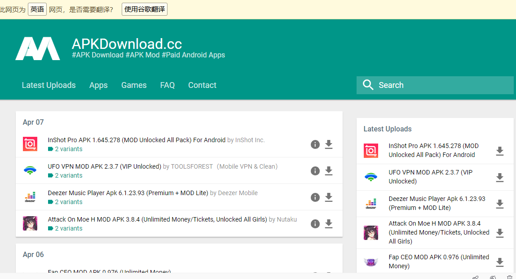
Task: Click 使用谷歌翻译 translate button
Action: click(145, 9)
